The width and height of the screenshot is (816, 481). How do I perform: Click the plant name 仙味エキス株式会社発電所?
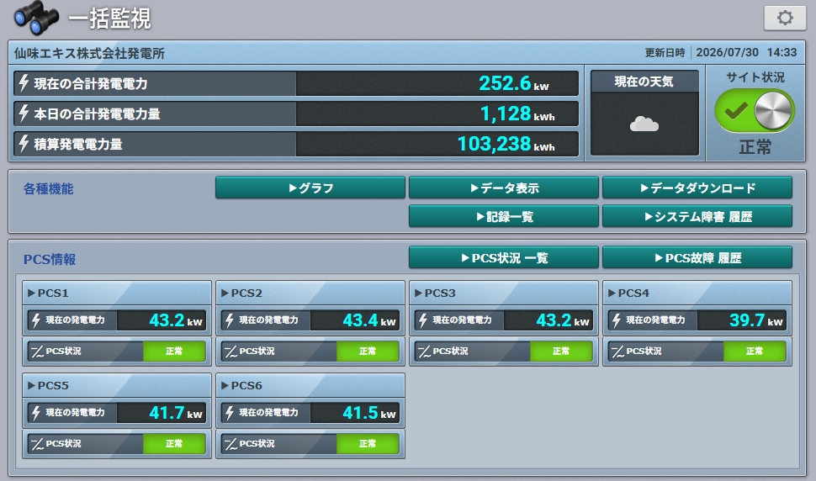click(x=89, y=53)
